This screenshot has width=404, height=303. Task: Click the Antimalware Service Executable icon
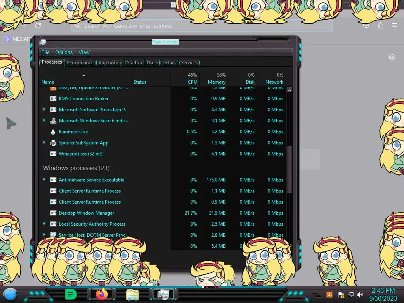click(53, 180)
